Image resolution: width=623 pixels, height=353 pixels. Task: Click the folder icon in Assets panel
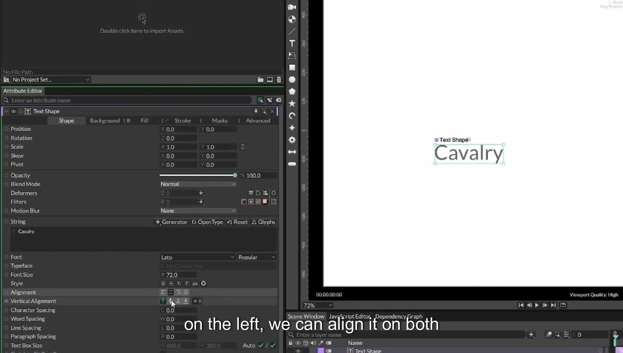point(260,79)
